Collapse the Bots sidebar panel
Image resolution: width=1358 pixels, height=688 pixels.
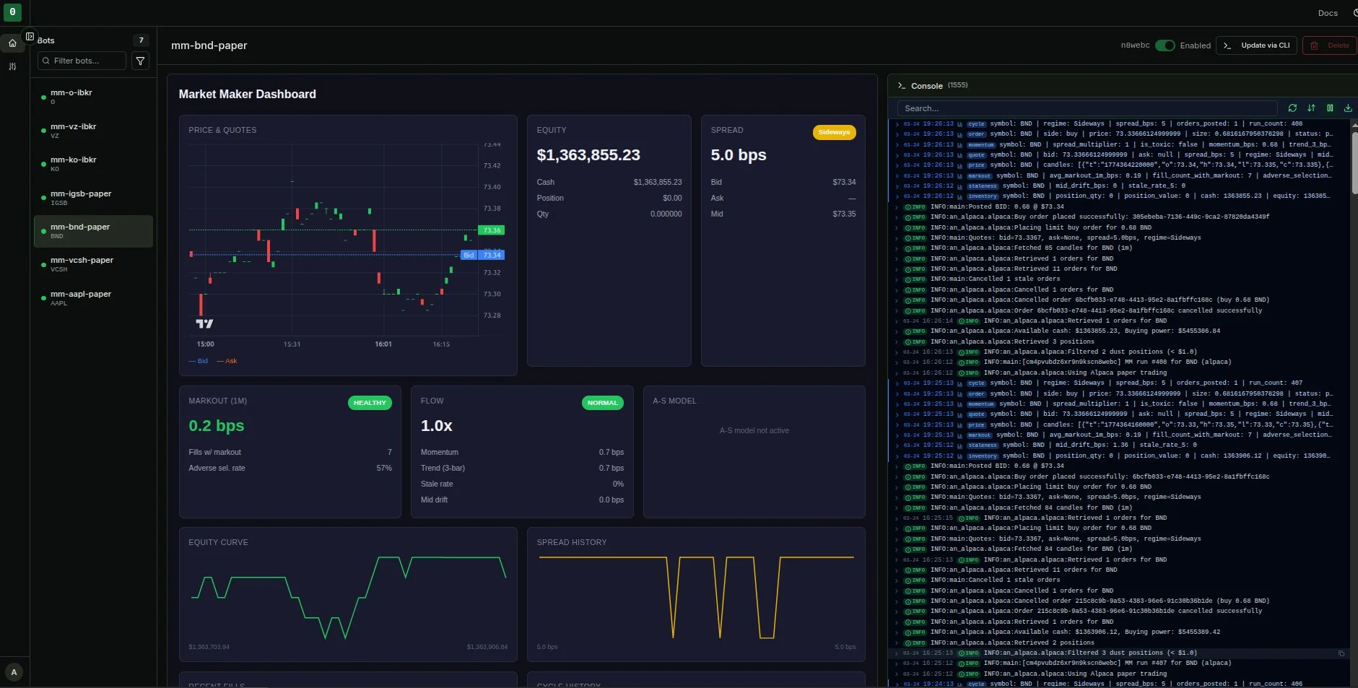(x=30, y=36)
